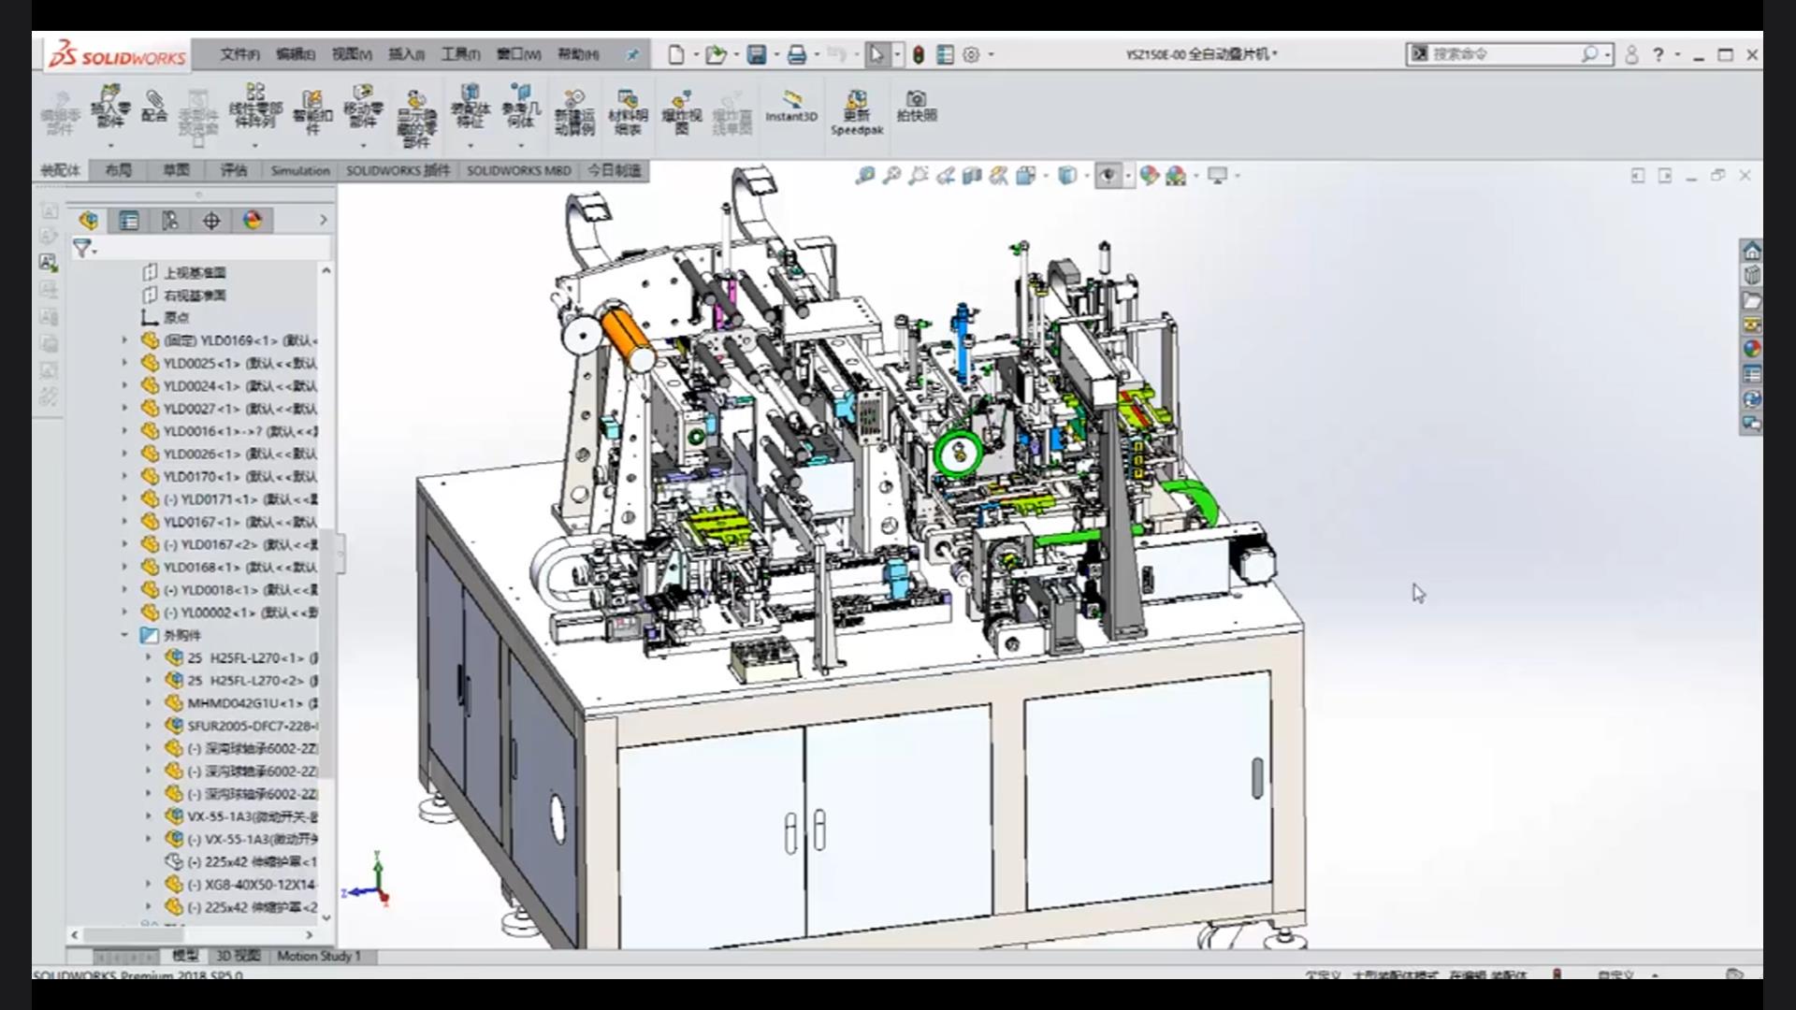Toggle Instant3D on or off
This screenshot has height=1010, width=1796.
pyautogui.click(x=791, y=106)
